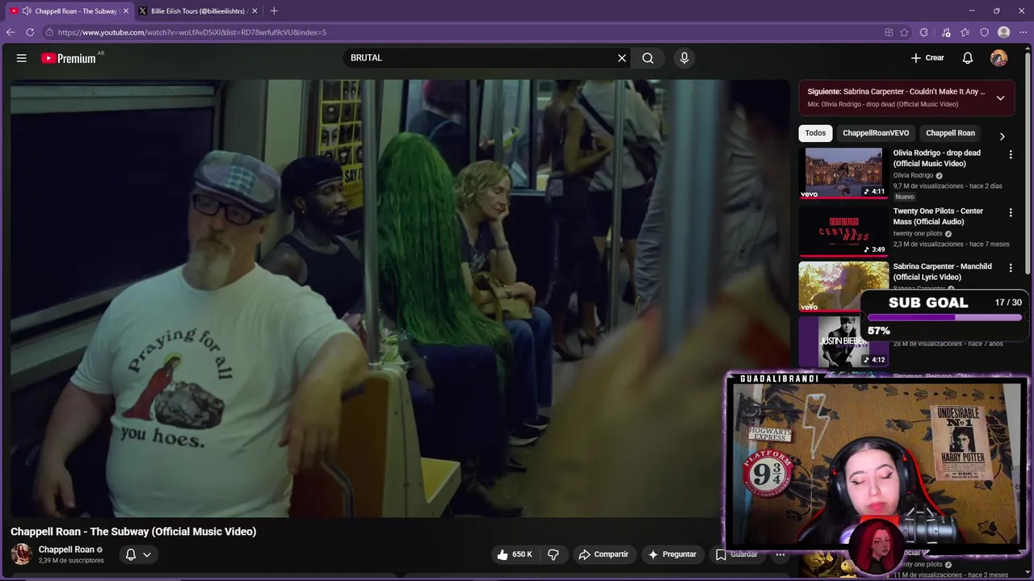The image size is (1034, 581).
Task: Open the YouTube guide hamburger menu
Action: coord(22,58)
